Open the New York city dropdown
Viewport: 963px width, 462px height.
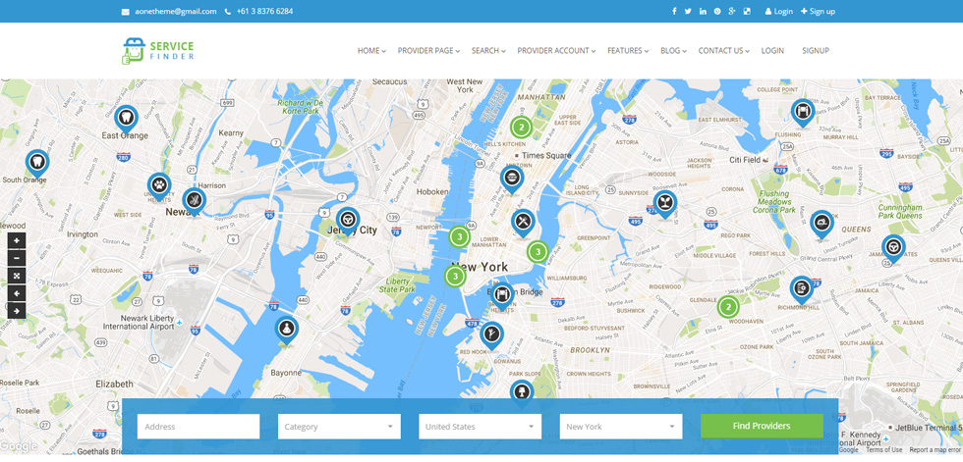point(621,427)
